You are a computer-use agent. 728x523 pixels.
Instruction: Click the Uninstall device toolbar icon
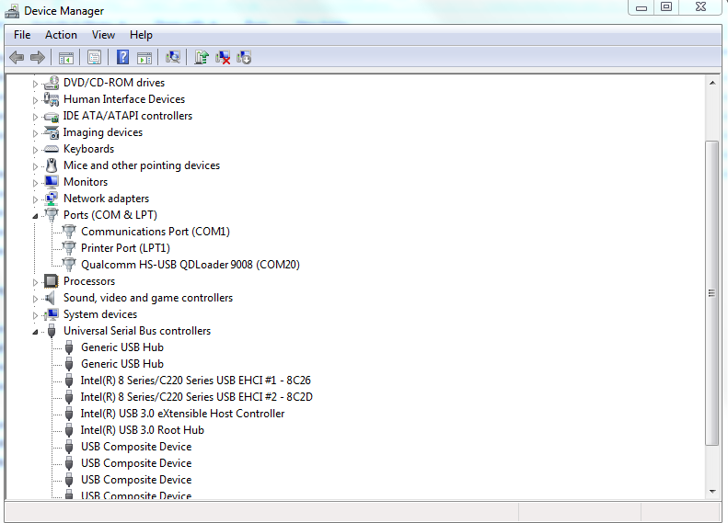(223, 57)
